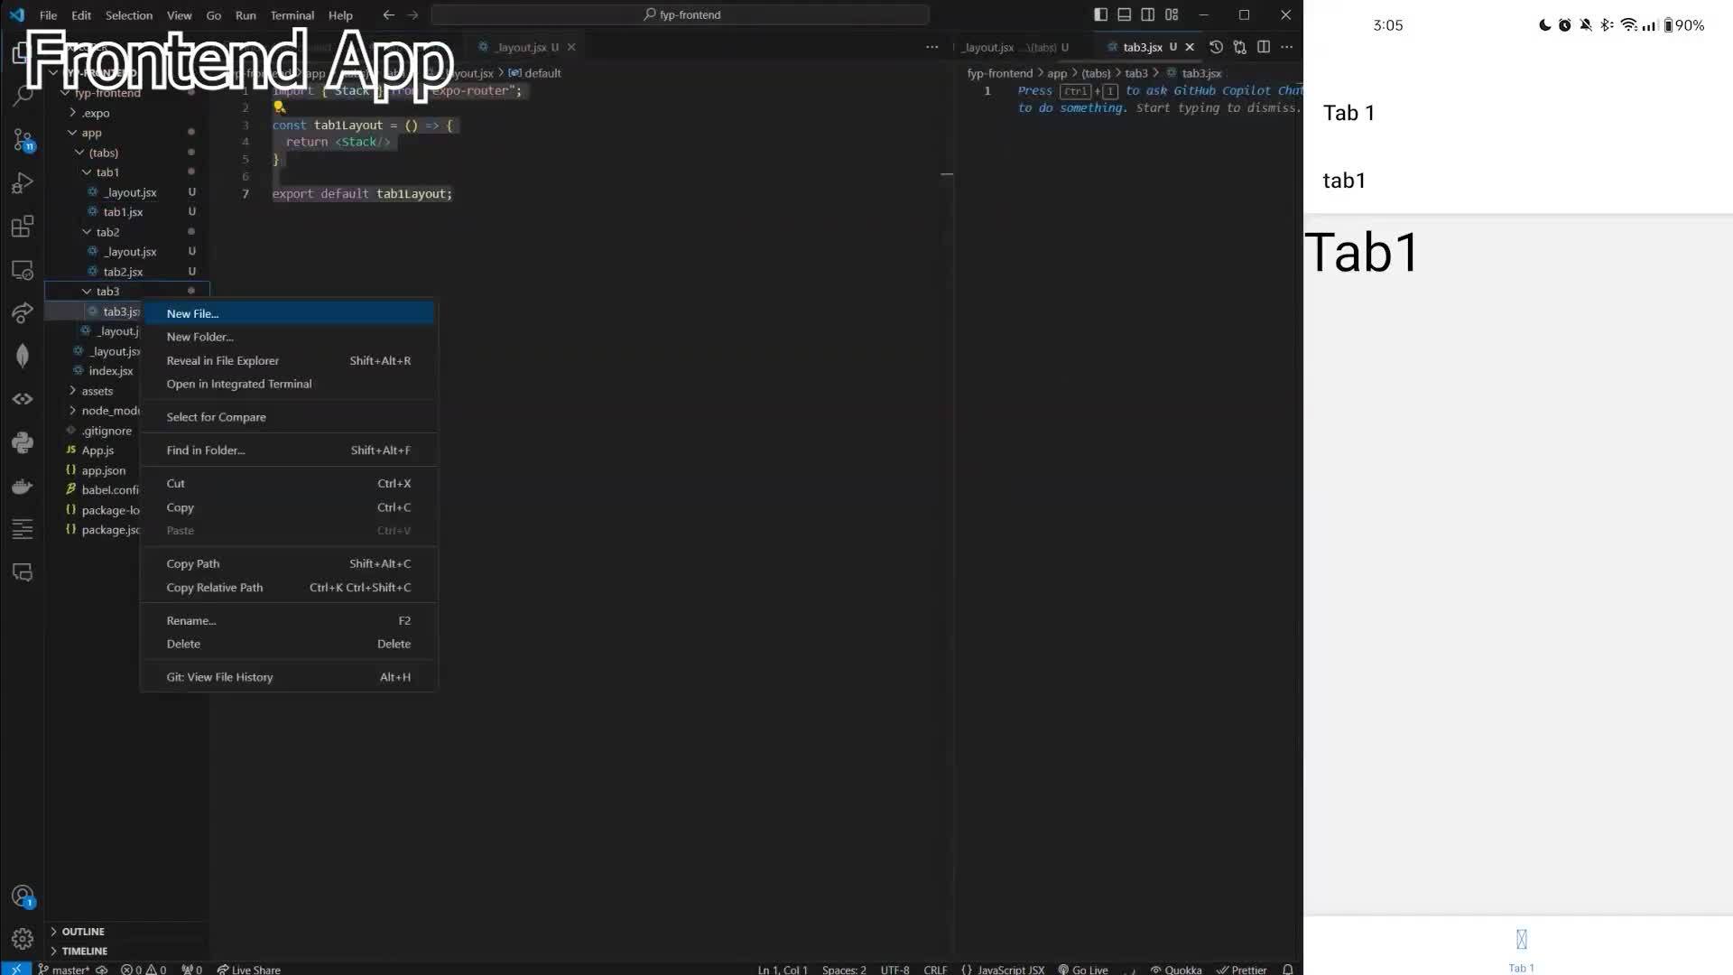1733x975 pixels.
Task: Click the split editor right icon
Action: click(x=1264, y=47)
